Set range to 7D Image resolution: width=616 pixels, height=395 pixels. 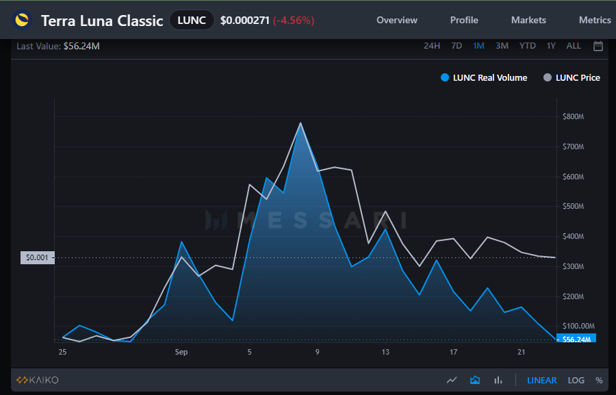[x=457, y=46]
